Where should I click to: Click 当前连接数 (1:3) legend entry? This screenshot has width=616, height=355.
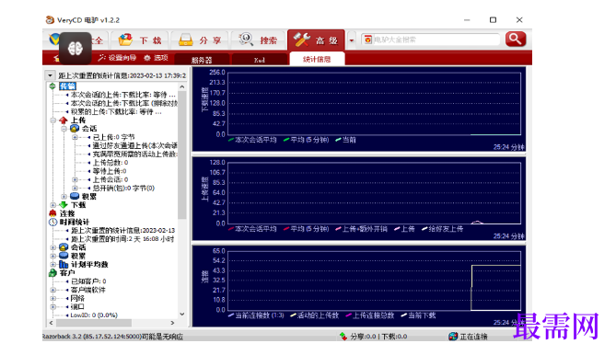256,315
